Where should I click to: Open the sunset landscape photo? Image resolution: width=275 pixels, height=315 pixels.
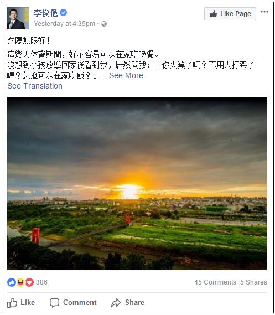click(137, 183)
